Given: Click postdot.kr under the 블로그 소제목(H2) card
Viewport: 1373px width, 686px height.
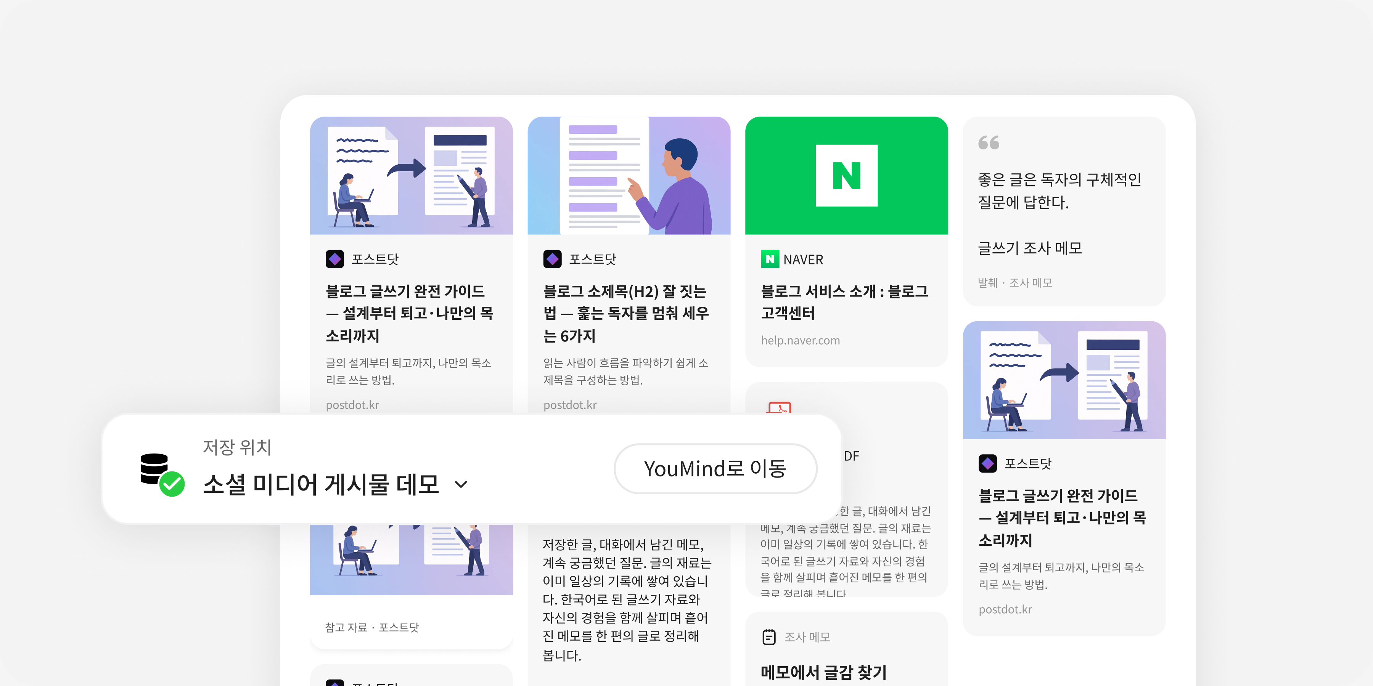Looking at the screenshot, I should pos(570,405).
